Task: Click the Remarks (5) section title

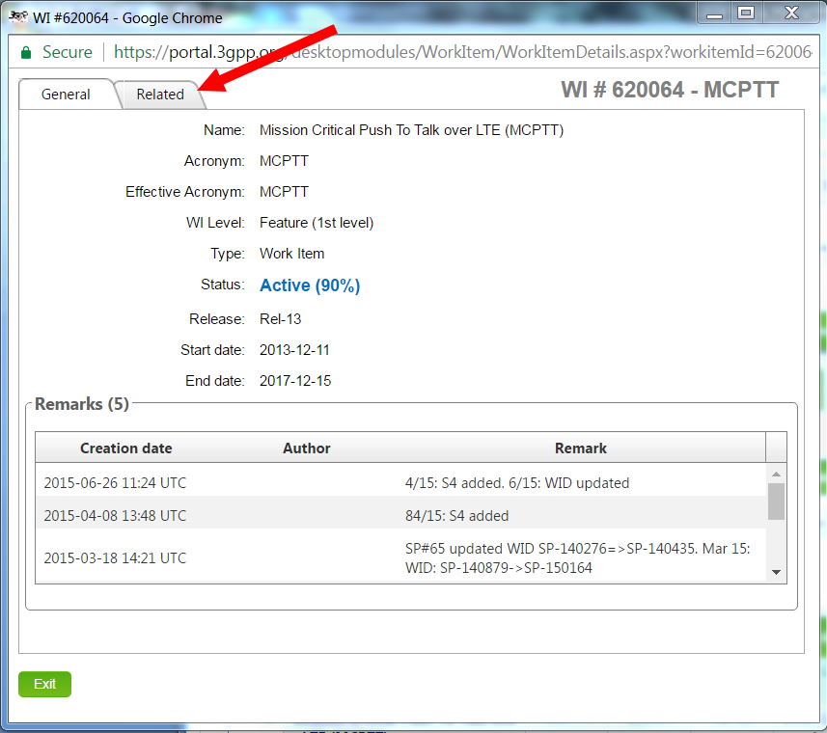Action: tap(82, 404)
